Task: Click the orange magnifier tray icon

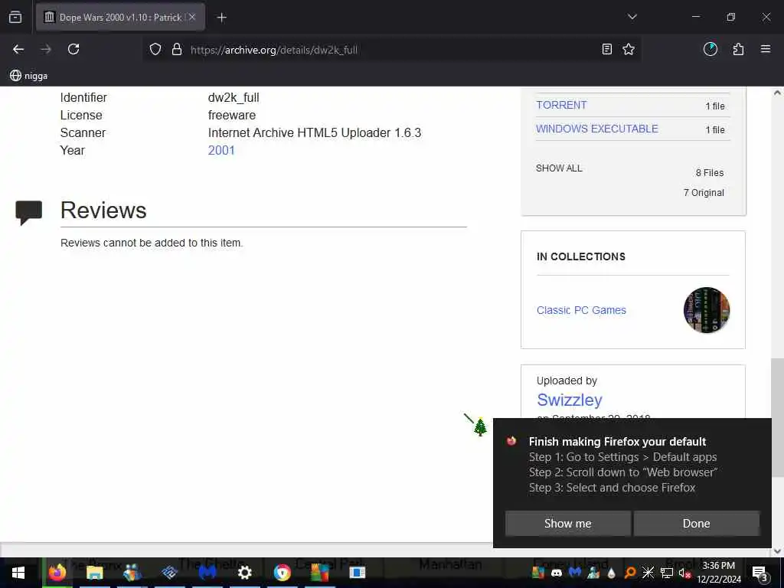Action: [630, 573]
